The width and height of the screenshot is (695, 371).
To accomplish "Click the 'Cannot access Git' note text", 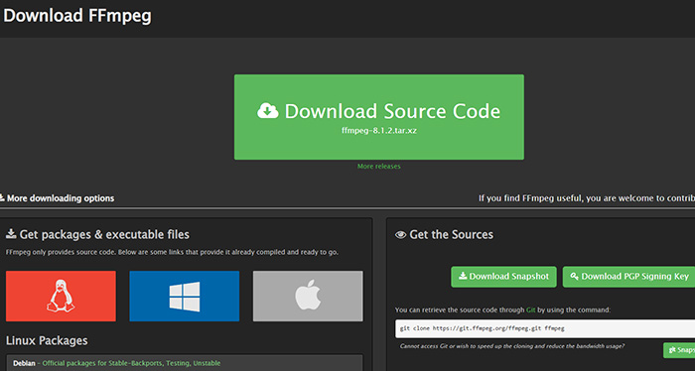I will point(512,346).
